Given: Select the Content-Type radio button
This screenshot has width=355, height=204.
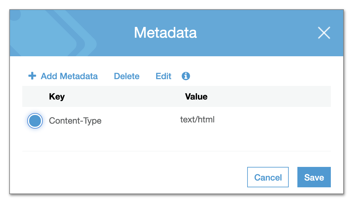Looking at the screenshot, I should coord(35,121).
